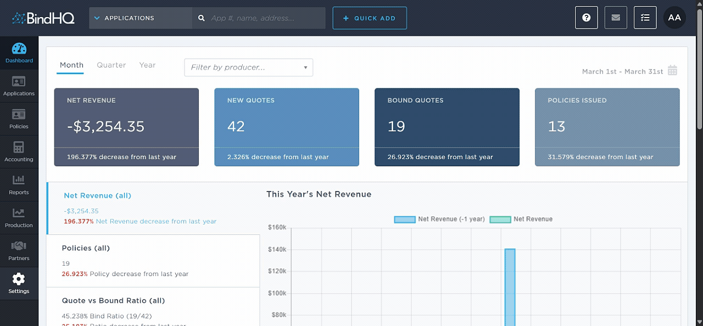
Task: Click the Net Revenue summary card
Action: [x=126, y=127]
